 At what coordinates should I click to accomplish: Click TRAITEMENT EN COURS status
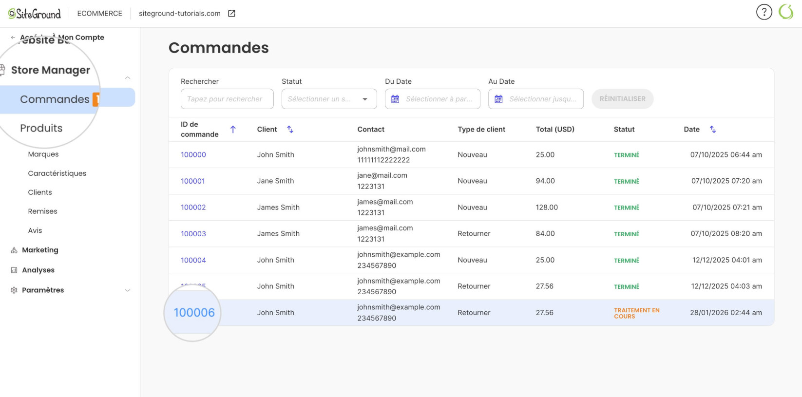click(x=637, y=313)
